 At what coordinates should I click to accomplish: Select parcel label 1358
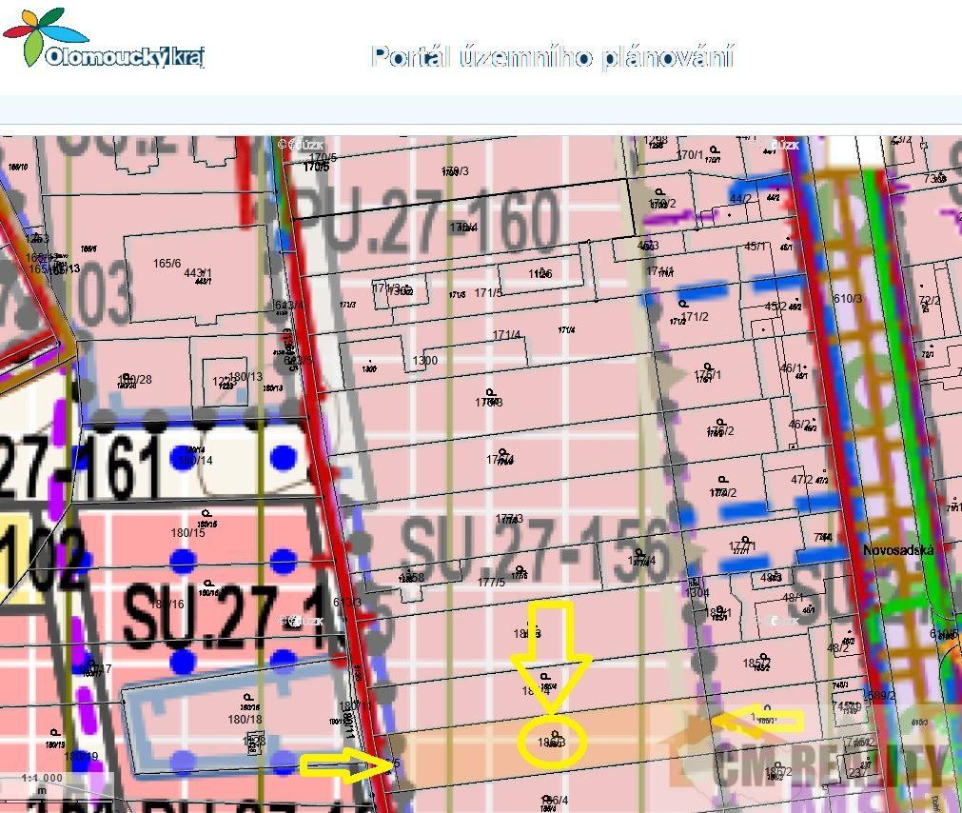[411, 578]
